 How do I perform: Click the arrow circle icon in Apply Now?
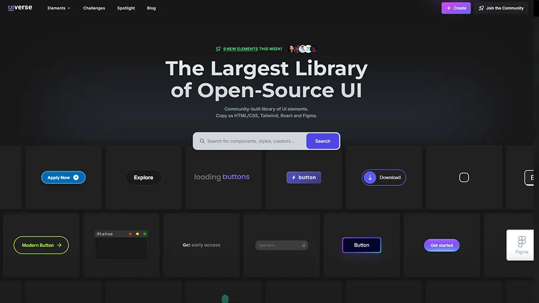click(76, 177)
